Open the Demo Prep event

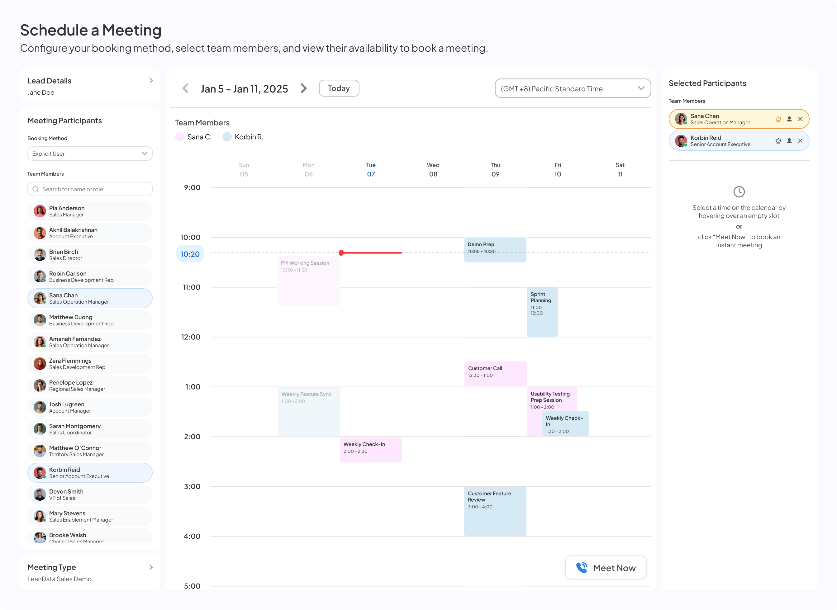[495, 250]
